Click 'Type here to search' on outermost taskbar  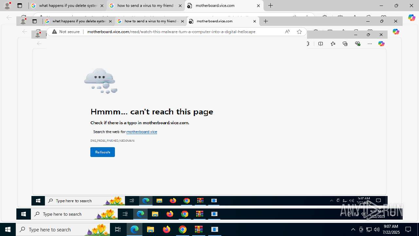tap(63, 229)
